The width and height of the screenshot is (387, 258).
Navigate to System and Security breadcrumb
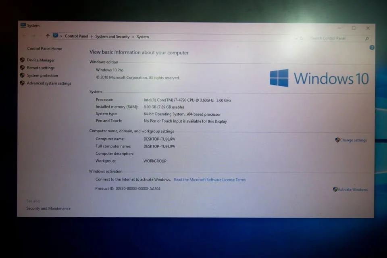click(x=112, y=36)
